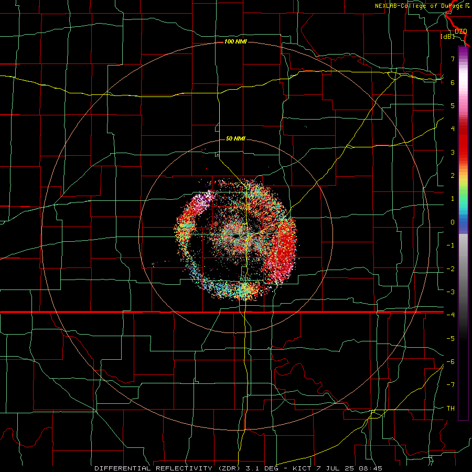Click the -3 value on the color scale
472x472 pixels.
tap(450, 292)
